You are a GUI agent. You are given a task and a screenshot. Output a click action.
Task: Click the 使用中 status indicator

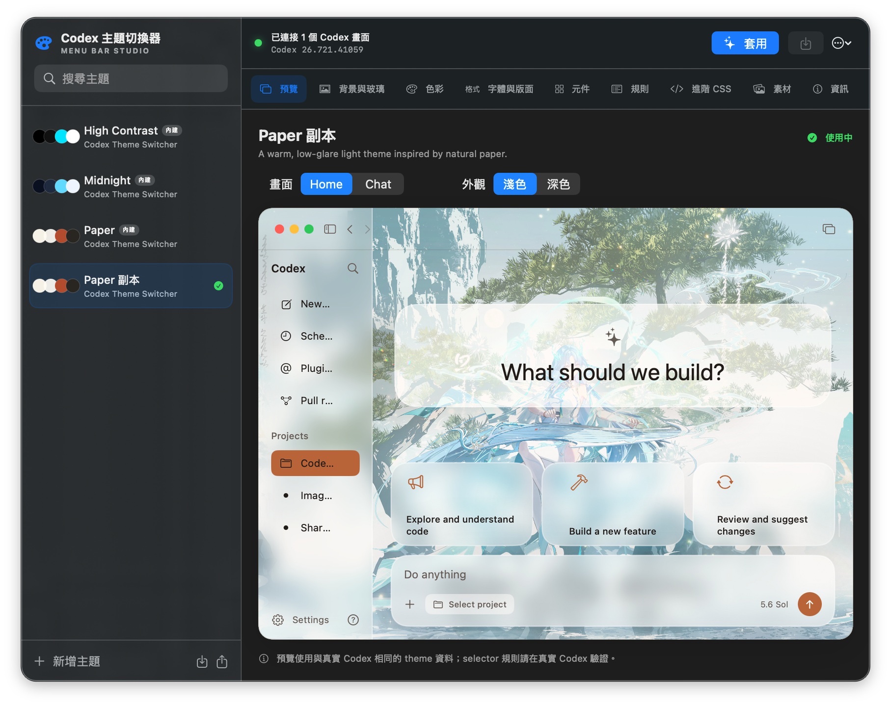830,138
